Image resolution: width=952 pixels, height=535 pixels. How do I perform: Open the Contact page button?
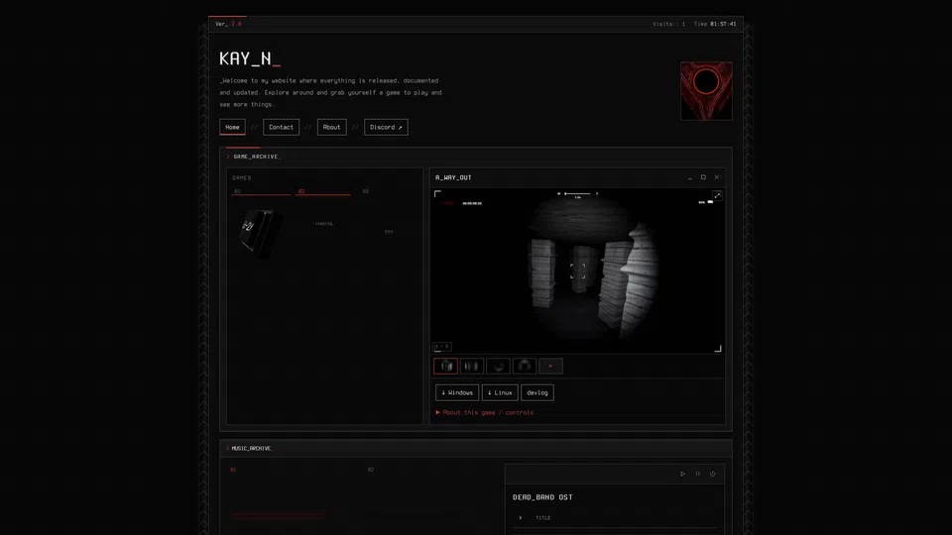[281, 128]
